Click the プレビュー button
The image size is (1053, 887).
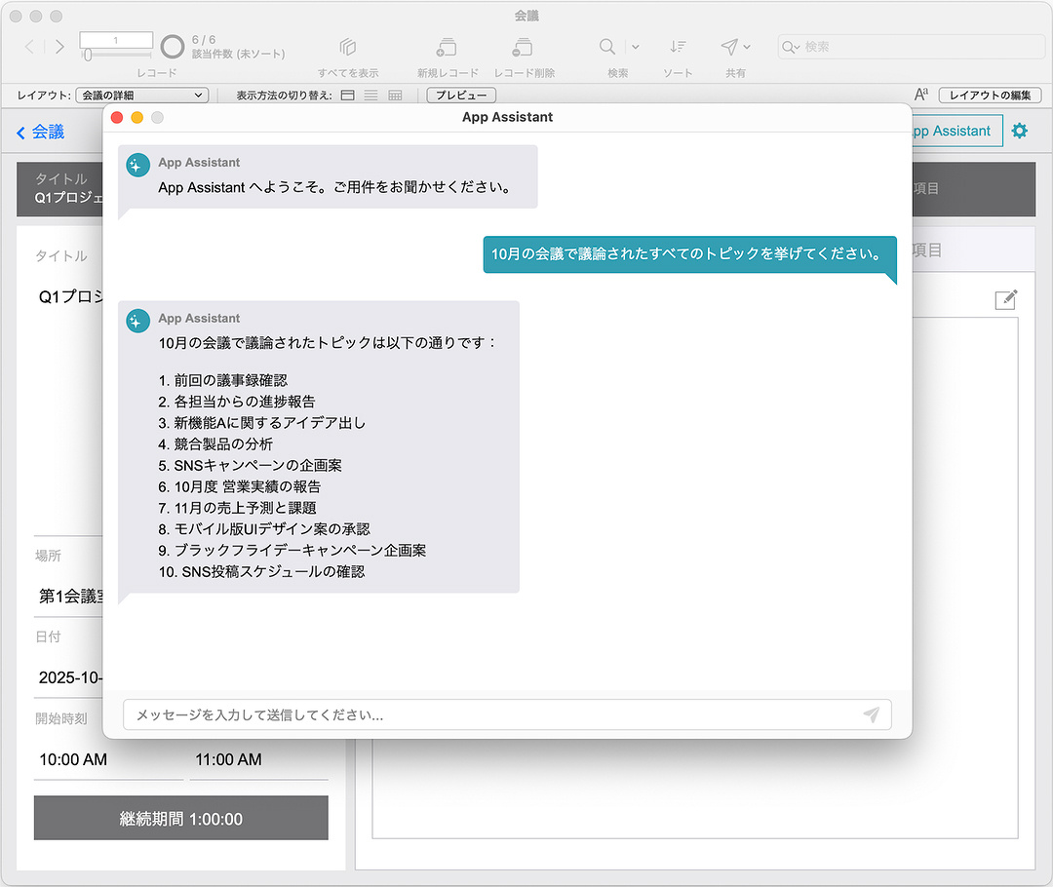click(x=461, y=96)
